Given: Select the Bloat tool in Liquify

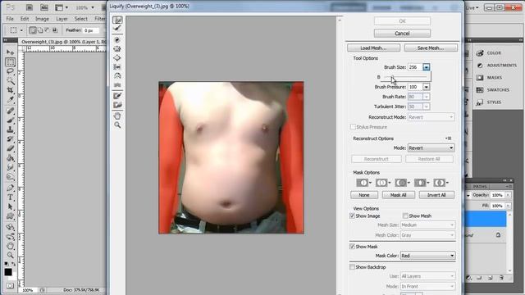Looking at the screenshot, I should 117,58.
